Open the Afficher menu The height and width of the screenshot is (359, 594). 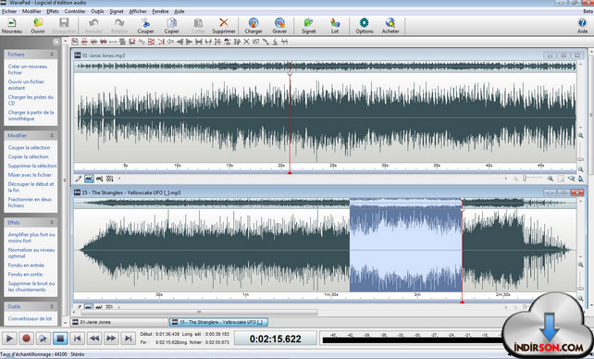click(x=138, y=11)
